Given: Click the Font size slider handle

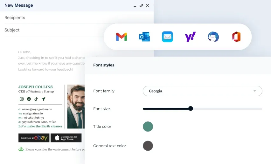Looking at the screenshot, I should [x=191, y=109].
